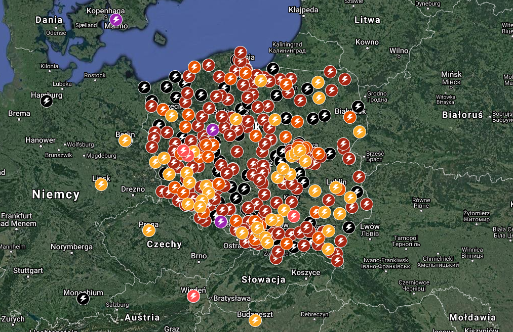The image size is (513, 332).
Task: Open the black lightning marker at Monachium
Action: [83, 298]
